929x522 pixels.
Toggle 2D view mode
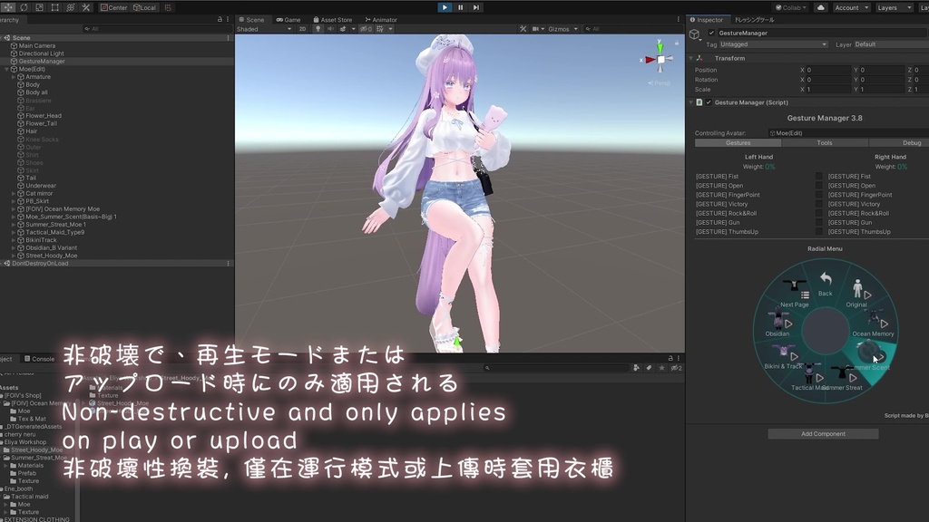click(x=302, y=28)
